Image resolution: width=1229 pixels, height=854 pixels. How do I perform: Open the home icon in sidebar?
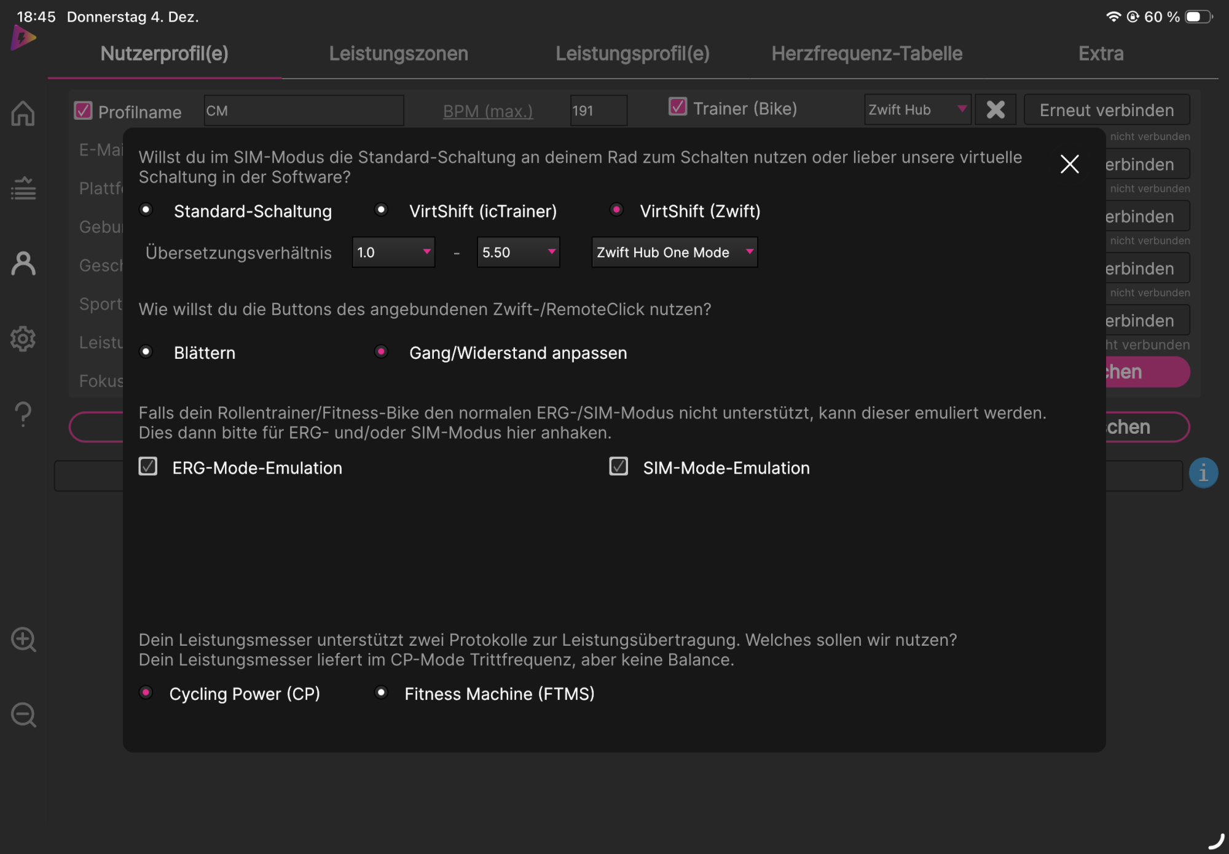click(23, 113)
